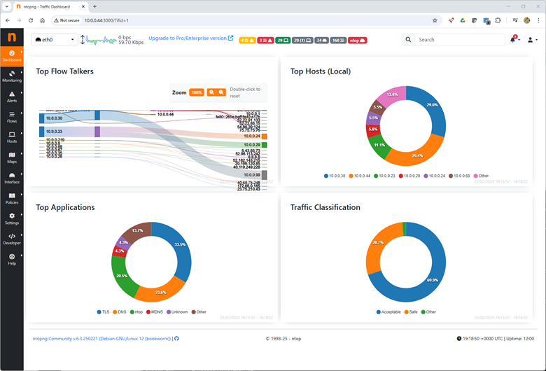Open Upgrade to Pro/Enterprise version link
The width and height of the screenshot is (546, 371).
point(191,38)
